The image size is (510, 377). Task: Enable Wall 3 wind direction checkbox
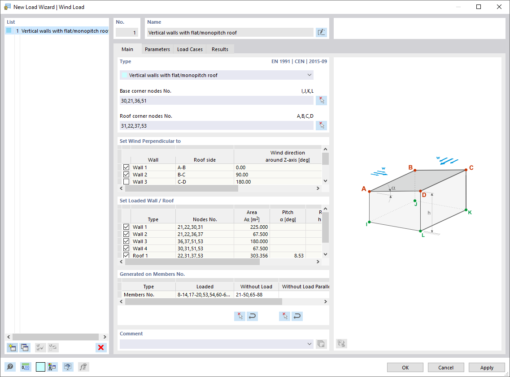[126, 181]
